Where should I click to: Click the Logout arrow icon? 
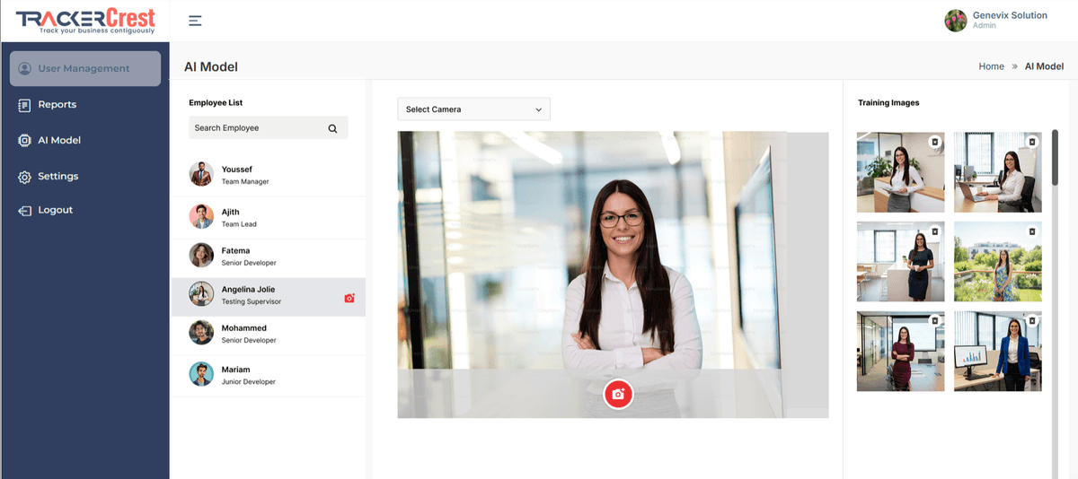(x=24, y=211)
